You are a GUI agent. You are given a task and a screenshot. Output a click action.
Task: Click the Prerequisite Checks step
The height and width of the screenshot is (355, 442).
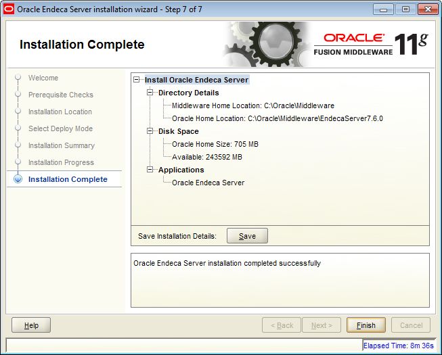click(61, 95)
